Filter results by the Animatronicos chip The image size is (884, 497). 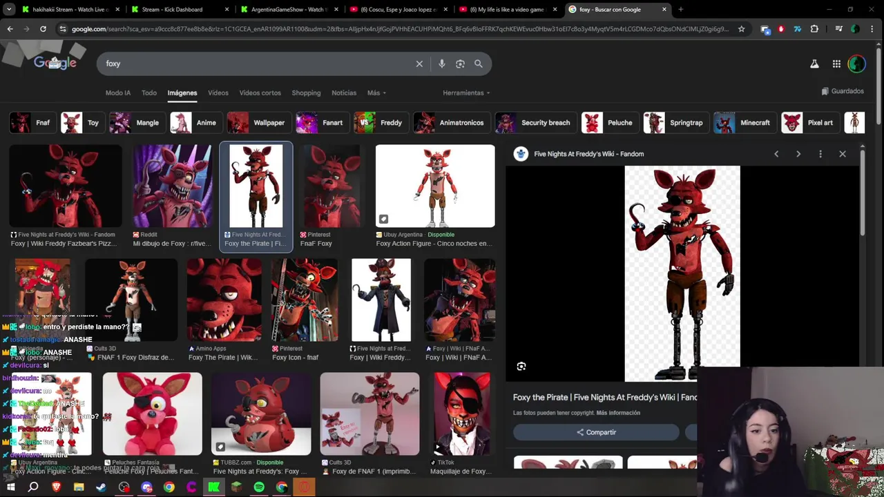(452, 123)
